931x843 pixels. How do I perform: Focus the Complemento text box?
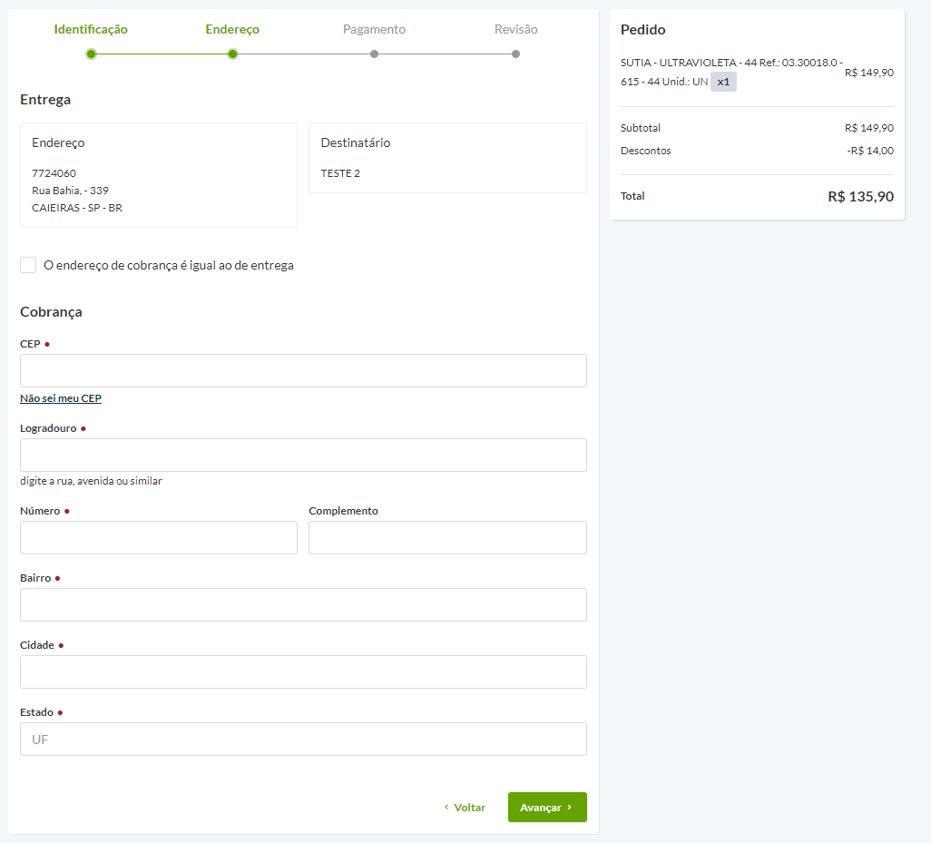pos(447,537)
